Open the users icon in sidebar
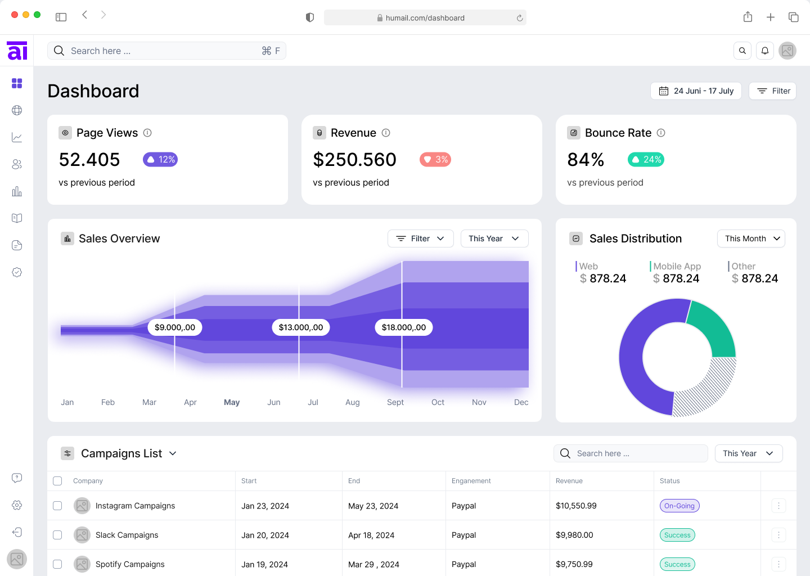Screen dimensions: 810x576 [17, 164]
